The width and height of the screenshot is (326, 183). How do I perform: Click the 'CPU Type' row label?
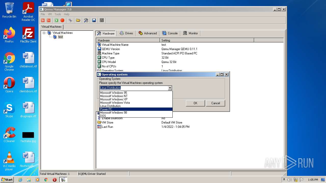tap(108, 58)
